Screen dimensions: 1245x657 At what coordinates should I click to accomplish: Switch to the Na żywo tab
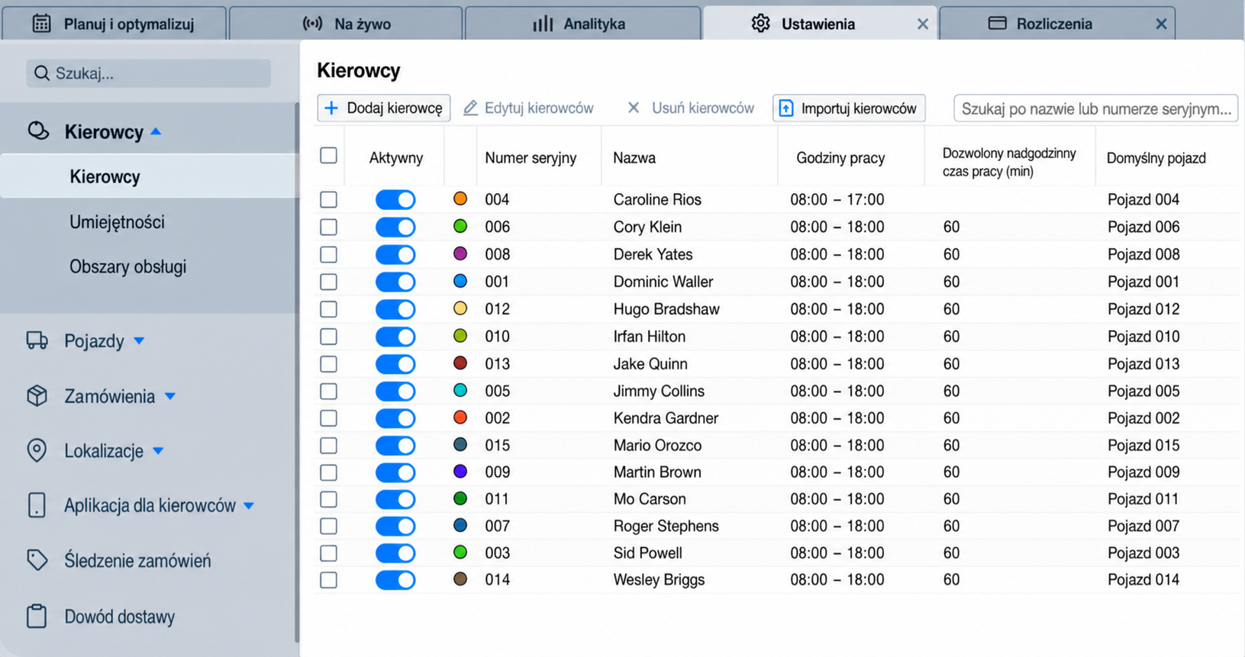(346, 23)
